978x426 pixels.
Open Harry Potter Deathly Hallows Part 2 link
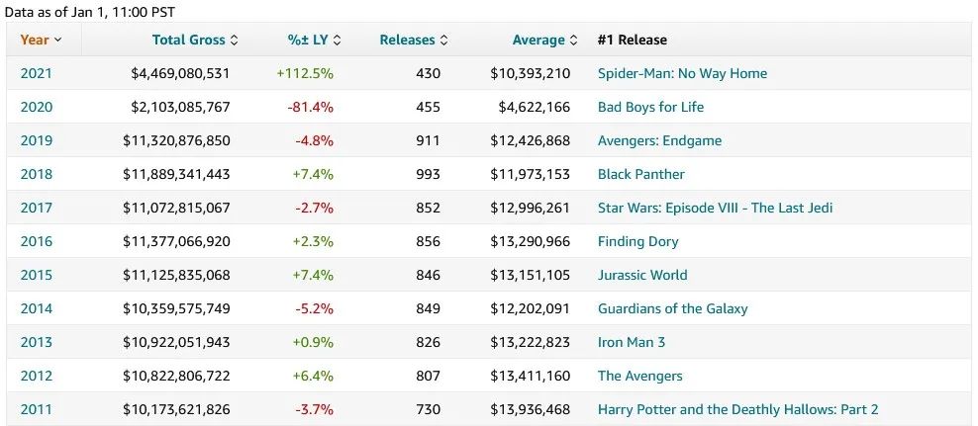(737, 409)
